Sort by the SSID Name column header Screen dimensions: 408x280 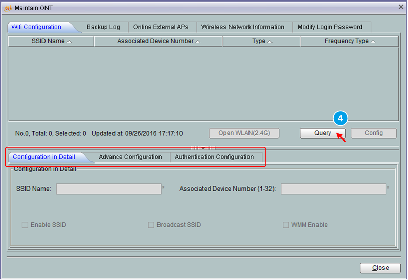(51, 41)
